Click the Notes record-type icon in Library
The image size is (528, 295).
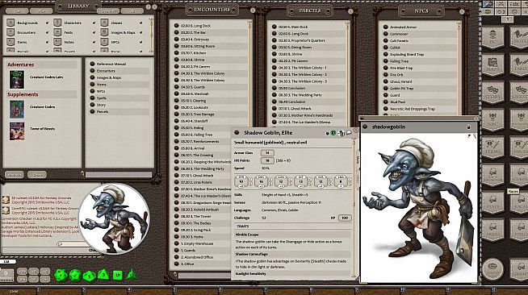(57, 42)
